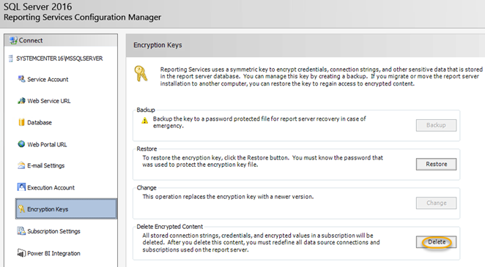This screenshot has height=267, width=485.
Task: Click the Change button
Action: coord(436,203)
